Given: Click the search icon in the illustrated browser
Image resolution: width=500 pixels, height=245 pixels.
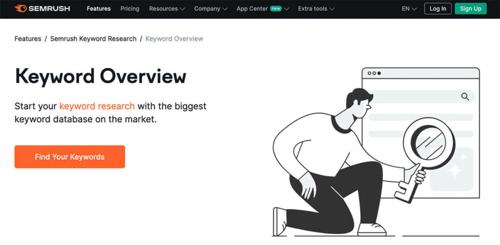Looking at the screenshot, I should [465, 96].
